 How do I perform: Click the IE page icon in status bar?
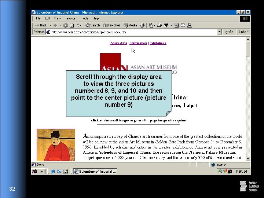click(x=33, y=165)
